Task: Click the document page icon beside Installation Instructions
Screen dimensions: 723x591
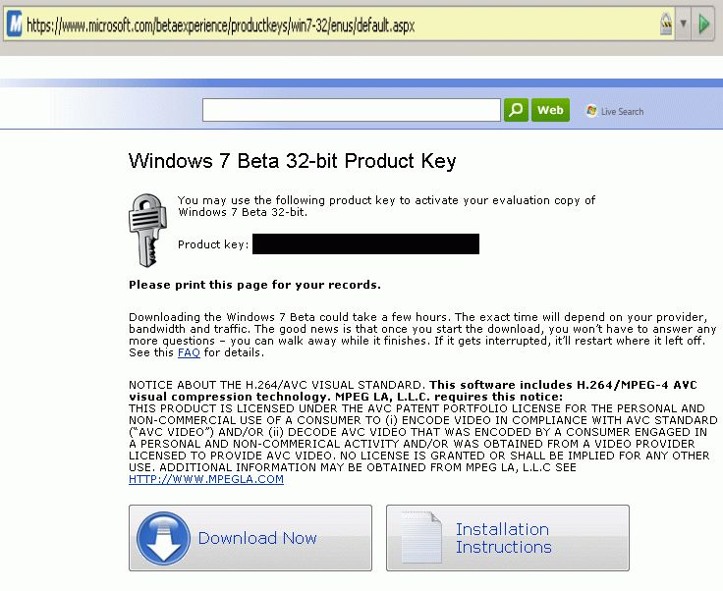Action: click(420, 538)
